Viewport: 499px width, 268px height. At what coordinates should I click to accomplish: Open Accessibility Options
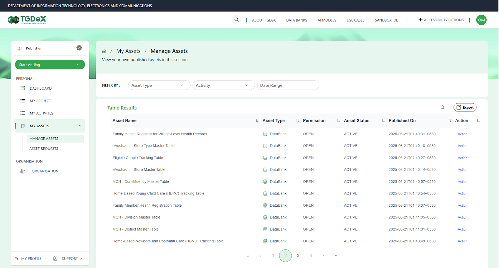tap(441, 20)
